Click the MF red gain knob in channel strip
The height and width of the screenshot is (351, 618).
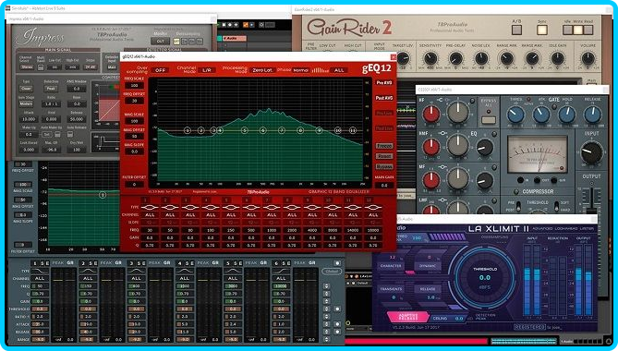(x=431, y=180)
